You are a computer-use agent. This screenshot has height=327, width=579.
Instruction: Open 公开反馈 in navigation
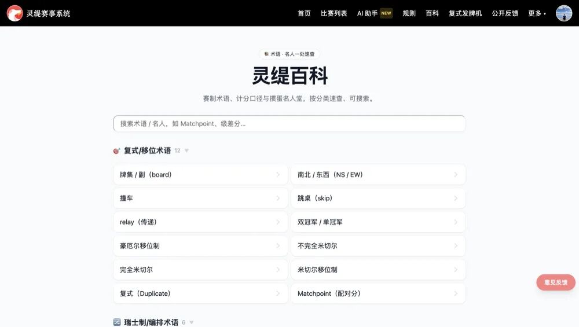click(x=505, y=13)
